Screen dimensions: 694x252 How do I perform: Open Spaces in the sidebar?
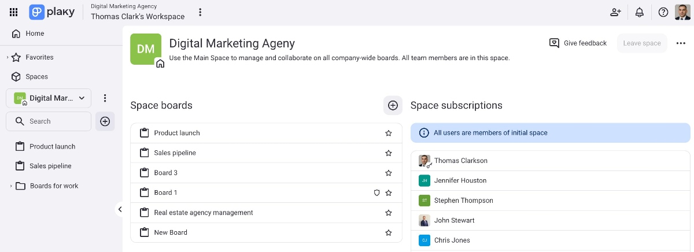pos(36,76)
